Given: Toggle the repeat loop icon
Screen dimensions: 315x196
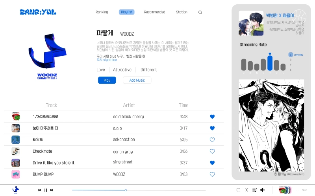Looking at the screenshot, I should (239, 190).
